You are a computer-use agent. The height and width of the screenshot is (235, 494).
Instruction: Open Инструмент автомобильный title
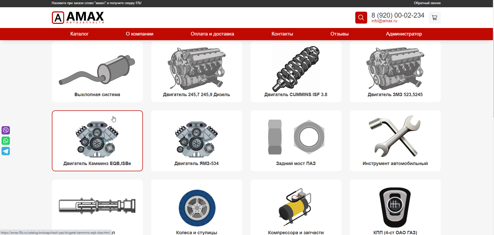(x=395, y=163)
